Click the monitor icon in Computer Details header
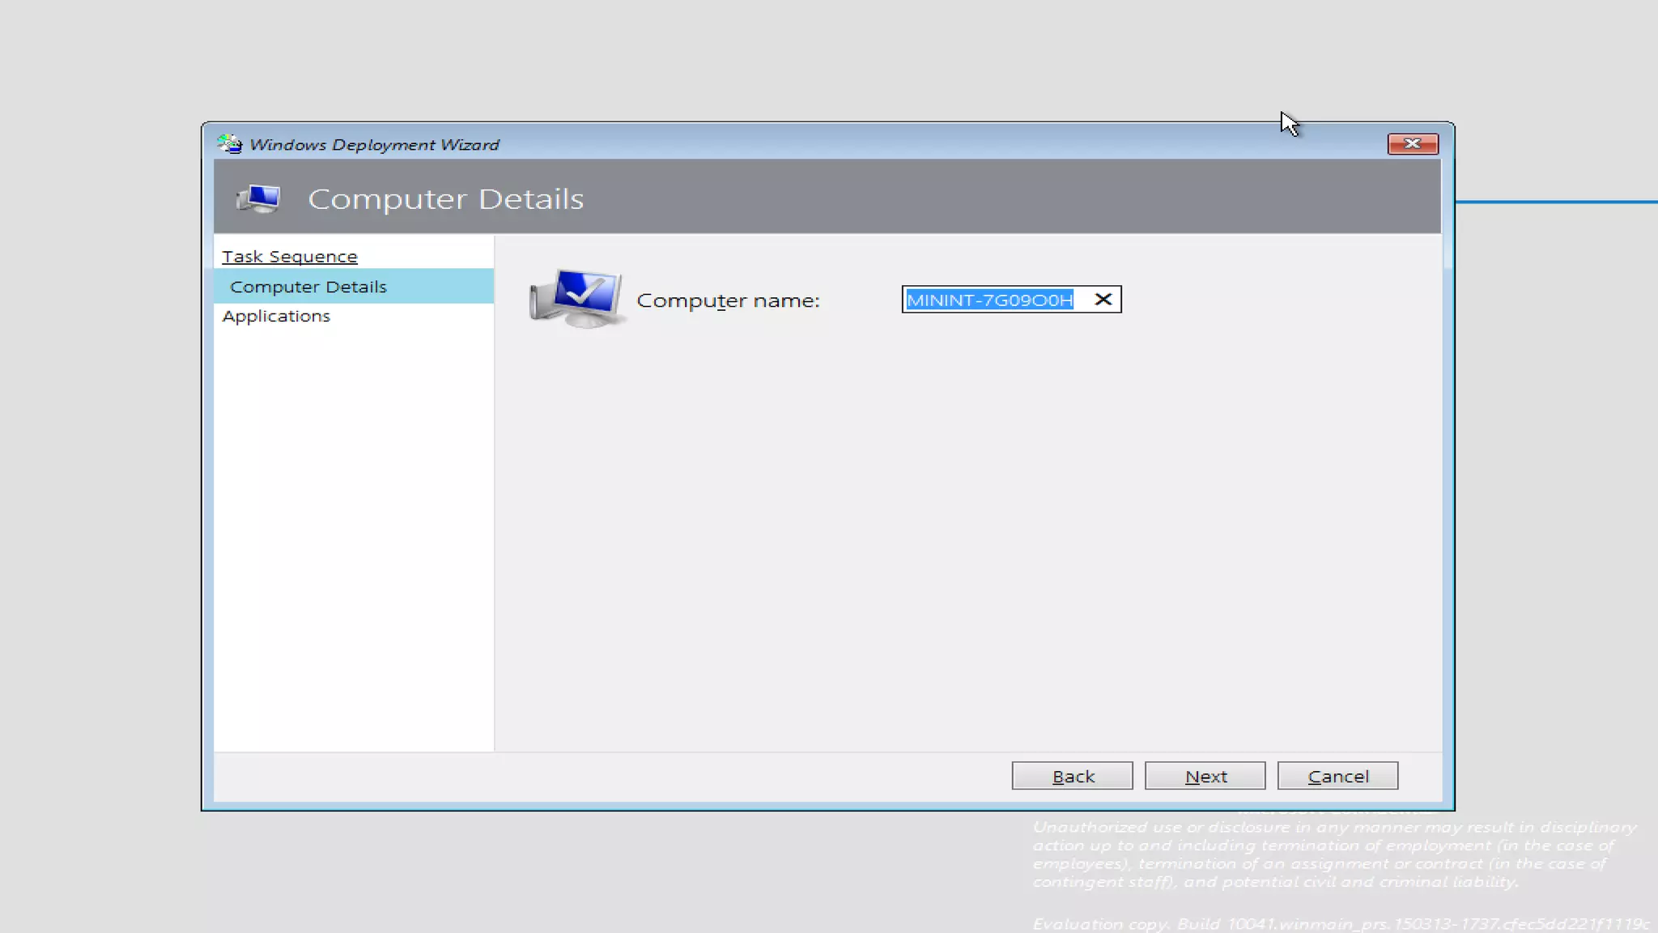 click(x=258, y=198)
